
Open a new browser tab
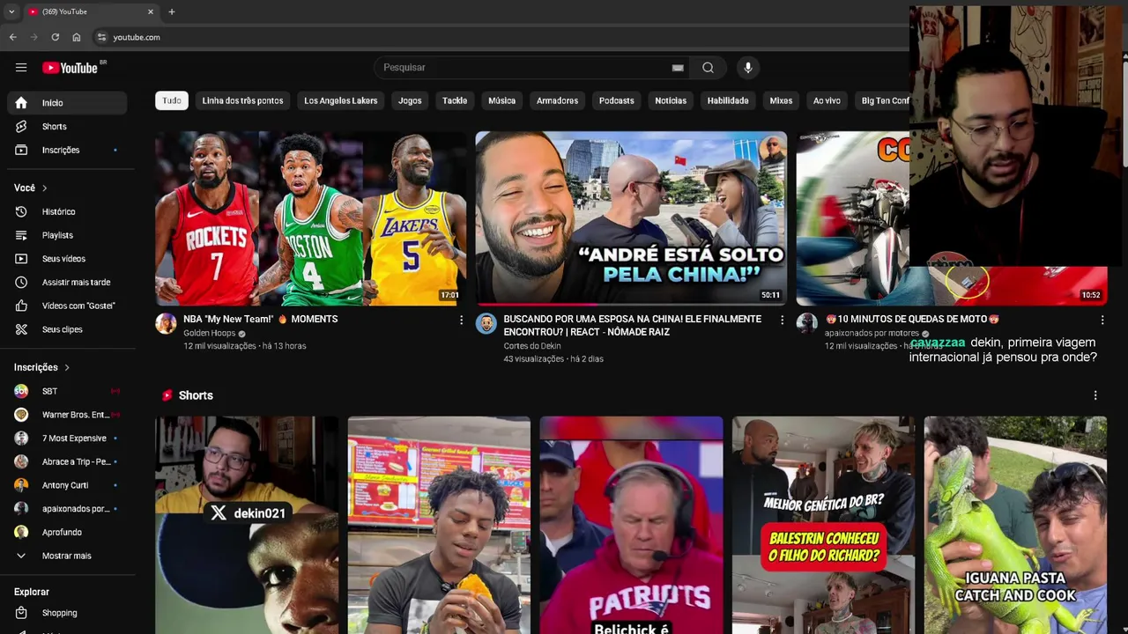coord(172,11)
